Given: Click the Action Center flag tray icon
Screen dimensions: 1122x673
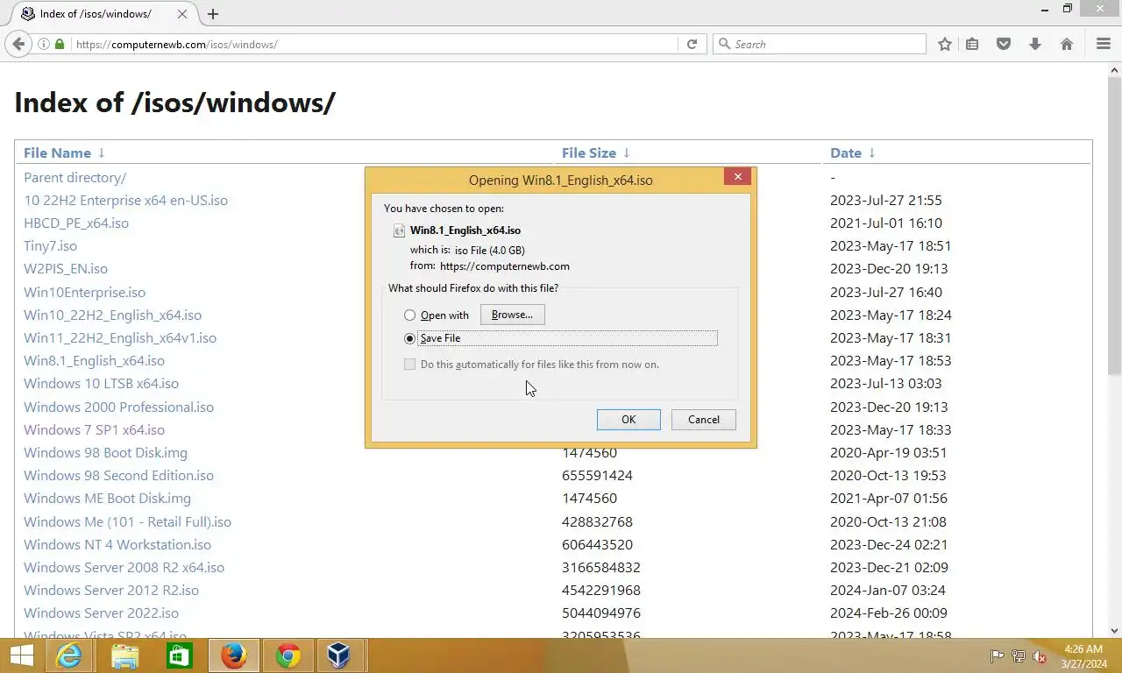Looking at the screenshot, I should (x=997, y=656).
